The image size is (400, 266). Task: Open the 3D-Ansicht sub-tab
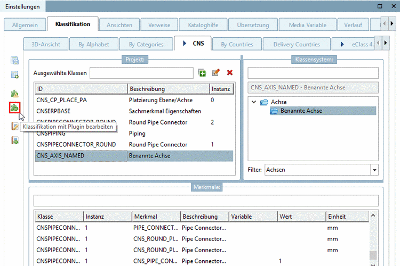[46, 44]
